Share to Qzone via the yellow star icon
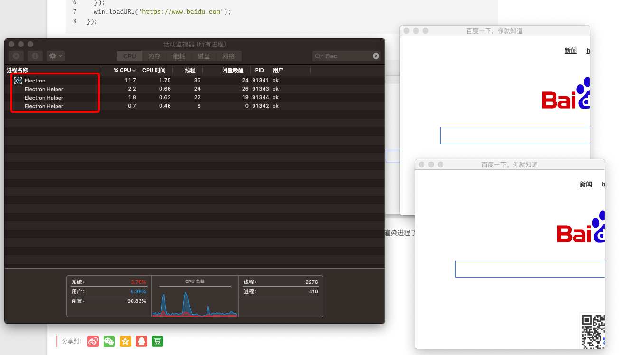This screenshot has width=622, height=355. click(x=125, y=341)
